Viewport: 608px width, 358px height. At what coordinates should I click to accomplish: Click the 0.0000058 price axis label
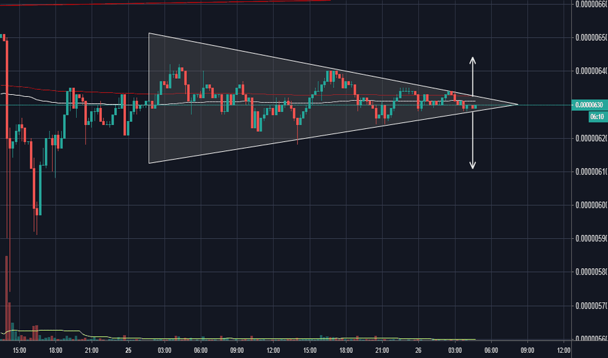click(591, 272)
